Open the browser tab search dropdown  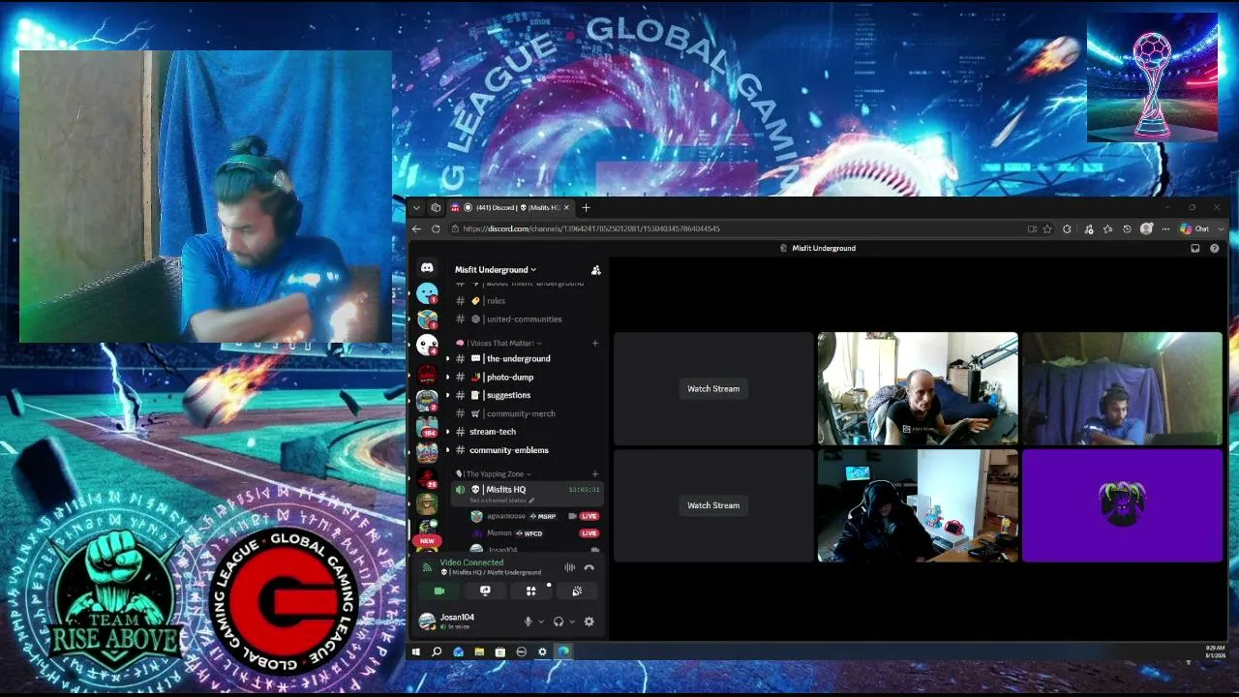(x=416, y=208)
